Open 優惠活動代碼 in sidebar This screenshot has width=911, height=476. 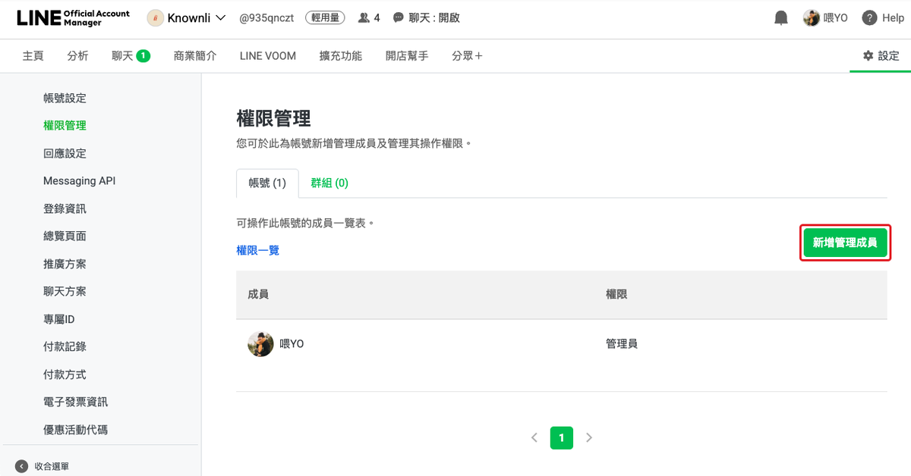pos(76,431)
